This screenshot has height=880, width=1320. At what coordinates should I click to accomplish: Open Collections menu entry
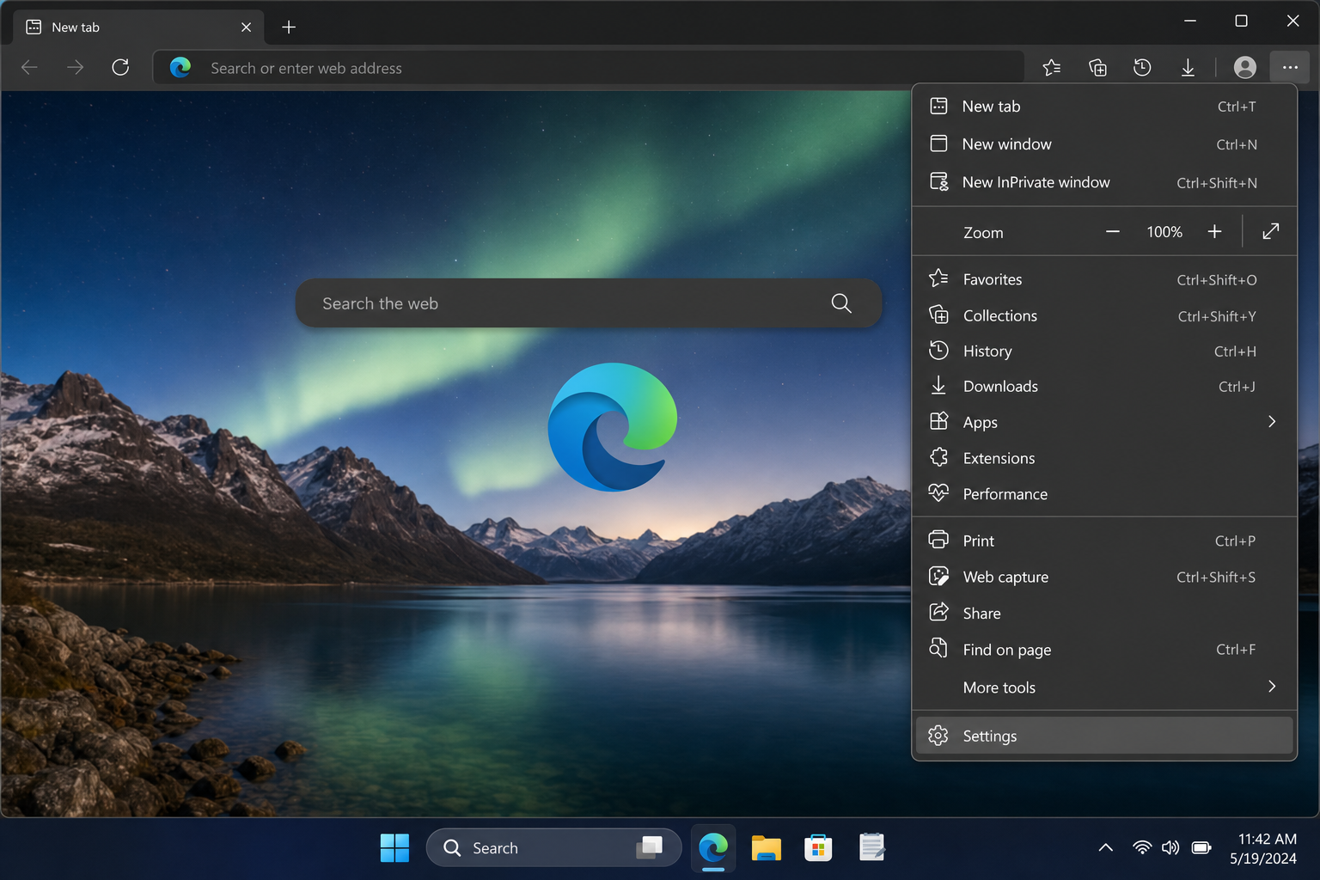pyautogui.click(x=1104, y=315)
